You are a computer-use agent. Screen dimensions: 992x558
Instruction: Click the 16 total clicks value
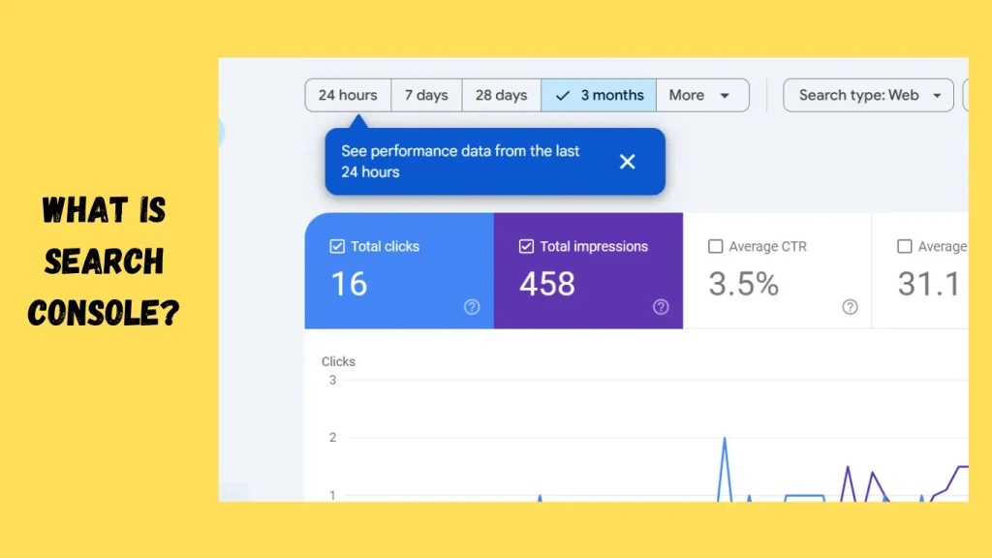tap(349, 284)
